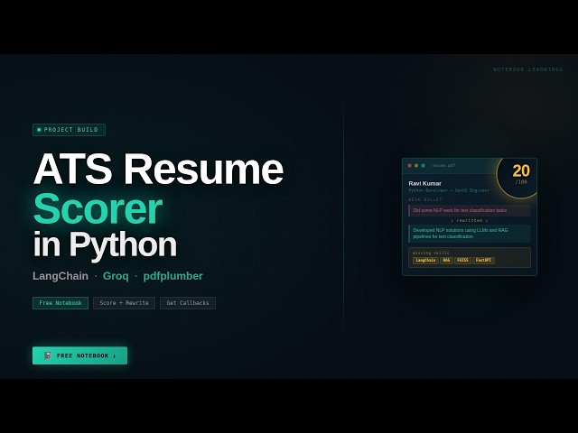578x433 pixels.
Task: Click the missing skills label
Action: [431, 253]
